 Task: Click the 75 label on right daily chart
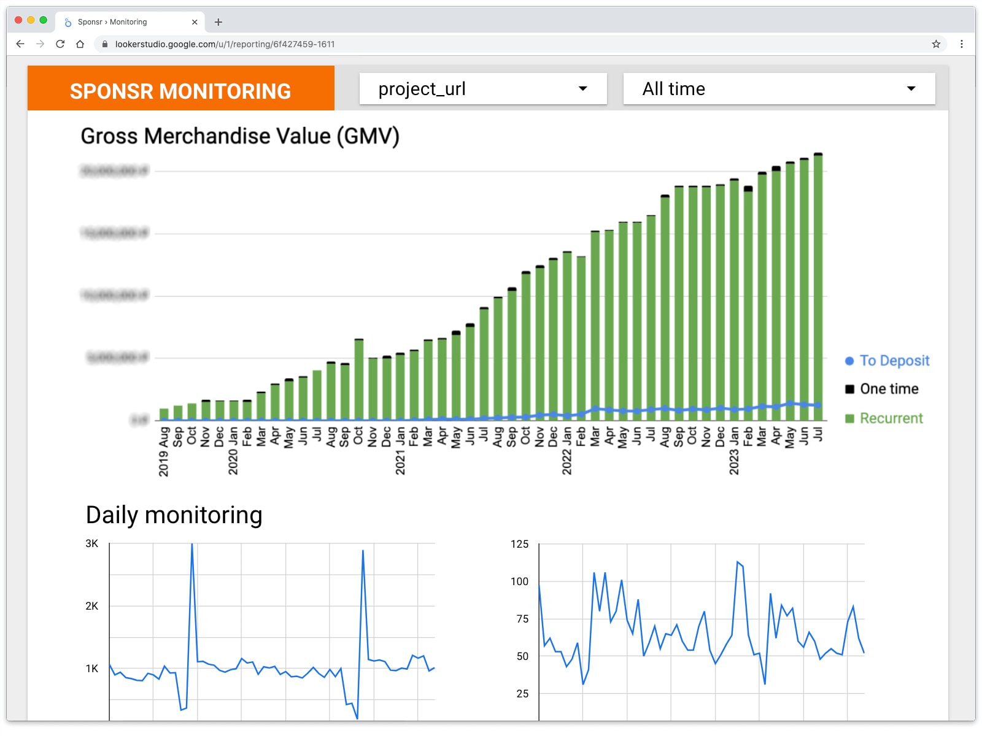pos(522,619)
